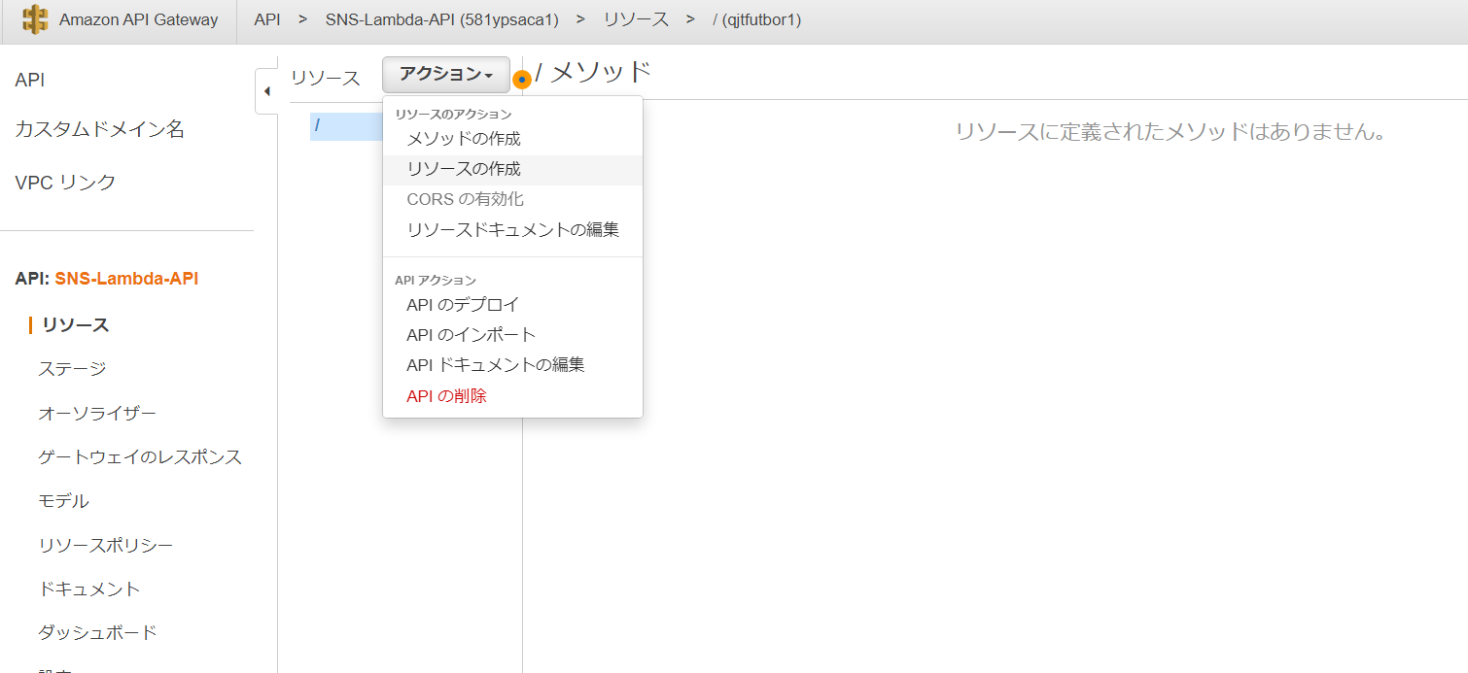Select メソッドの作成 from the menu

(x=464, y=139)
